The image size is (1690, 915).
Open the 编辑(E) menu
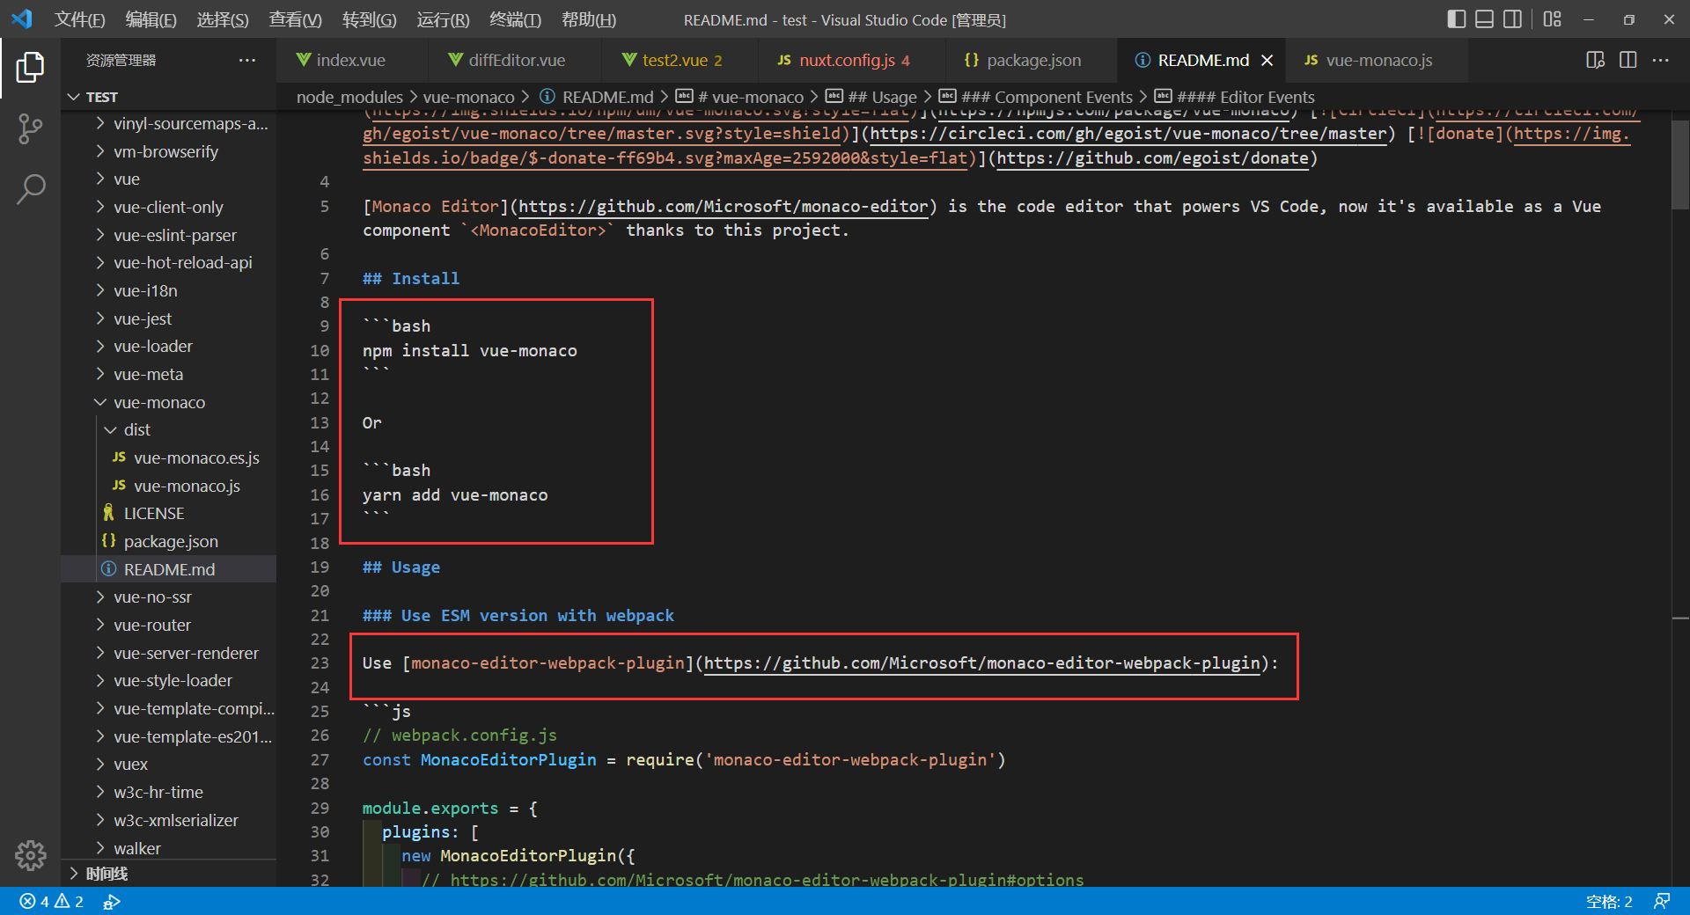coord(151,19)
